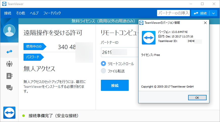The width and height of the screenshot is (220, 122).
Task: Click the TeamViewer ID label in dialog
Action: click(x=168, y=41)
